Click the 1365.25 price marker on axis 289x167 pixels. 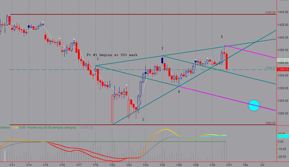[x=283, y=60]
